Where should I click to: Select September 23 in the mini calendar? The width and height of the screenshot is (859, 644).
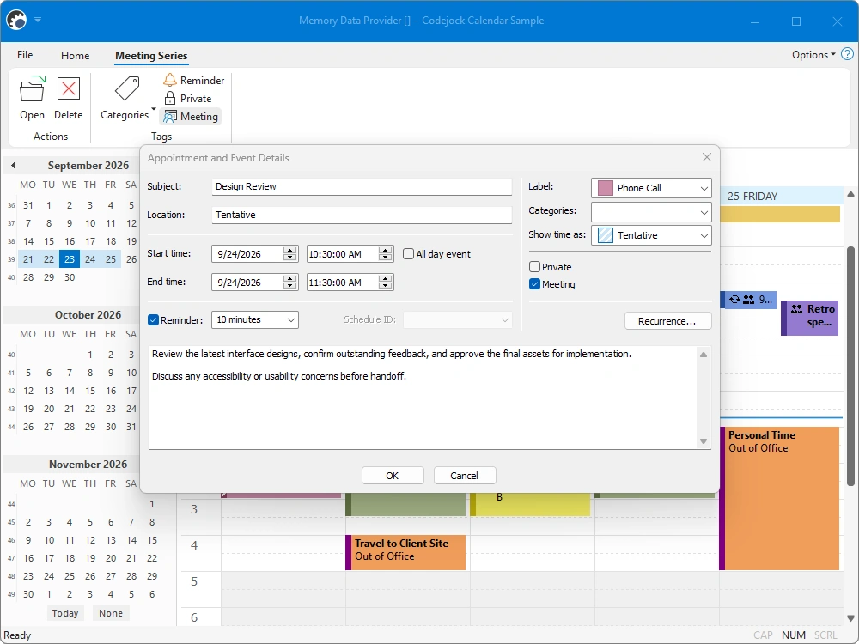[x=70, y=259]
